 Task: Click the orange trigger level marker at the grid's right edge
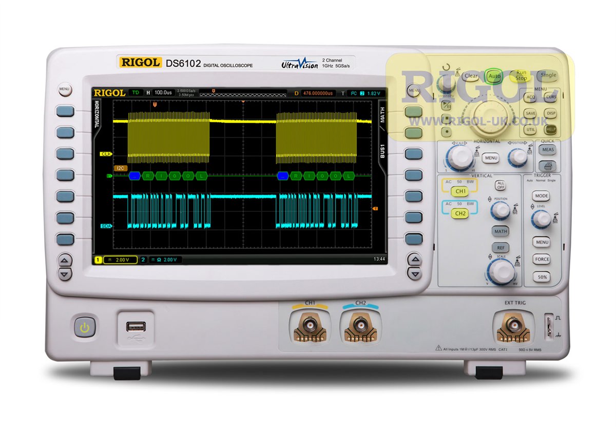tap(375, 208)
